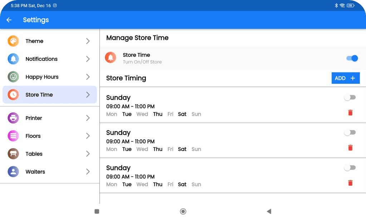This screenshot has height=219, width=366.
Task: Click the orange Theme palette icon
Action: point(13,41)
